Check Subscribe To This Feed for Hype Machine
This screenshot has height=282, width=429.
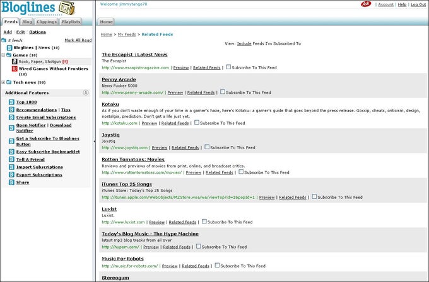point(198,246)
